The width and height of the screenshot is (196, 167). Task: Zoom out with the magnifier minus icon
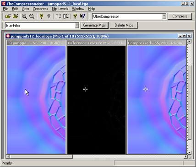pos(32,16)
